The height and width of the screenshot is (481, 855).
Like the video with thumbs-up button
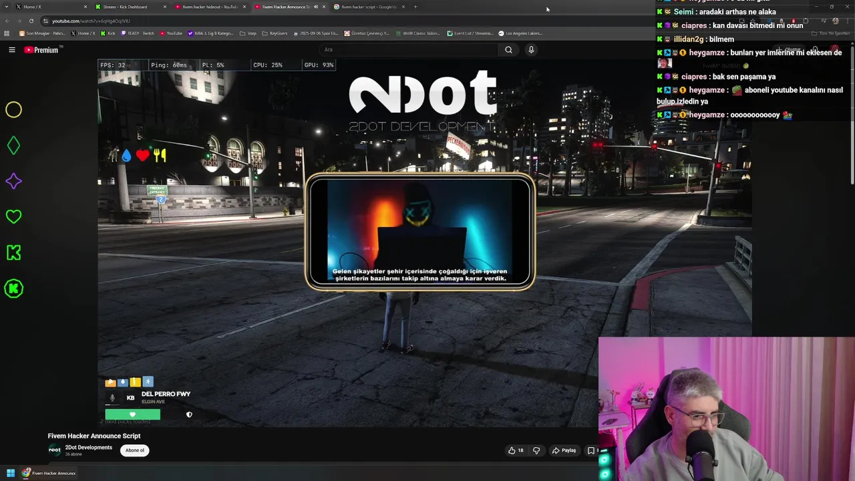pyautogui.click(x=515, y=450)
